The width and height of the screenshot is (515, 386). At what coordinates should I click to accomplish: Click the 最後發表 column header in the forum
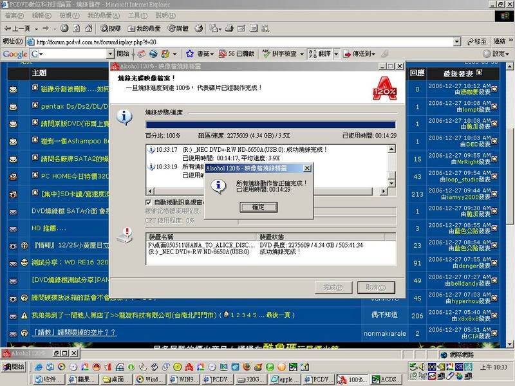click(x=458, y=74)
